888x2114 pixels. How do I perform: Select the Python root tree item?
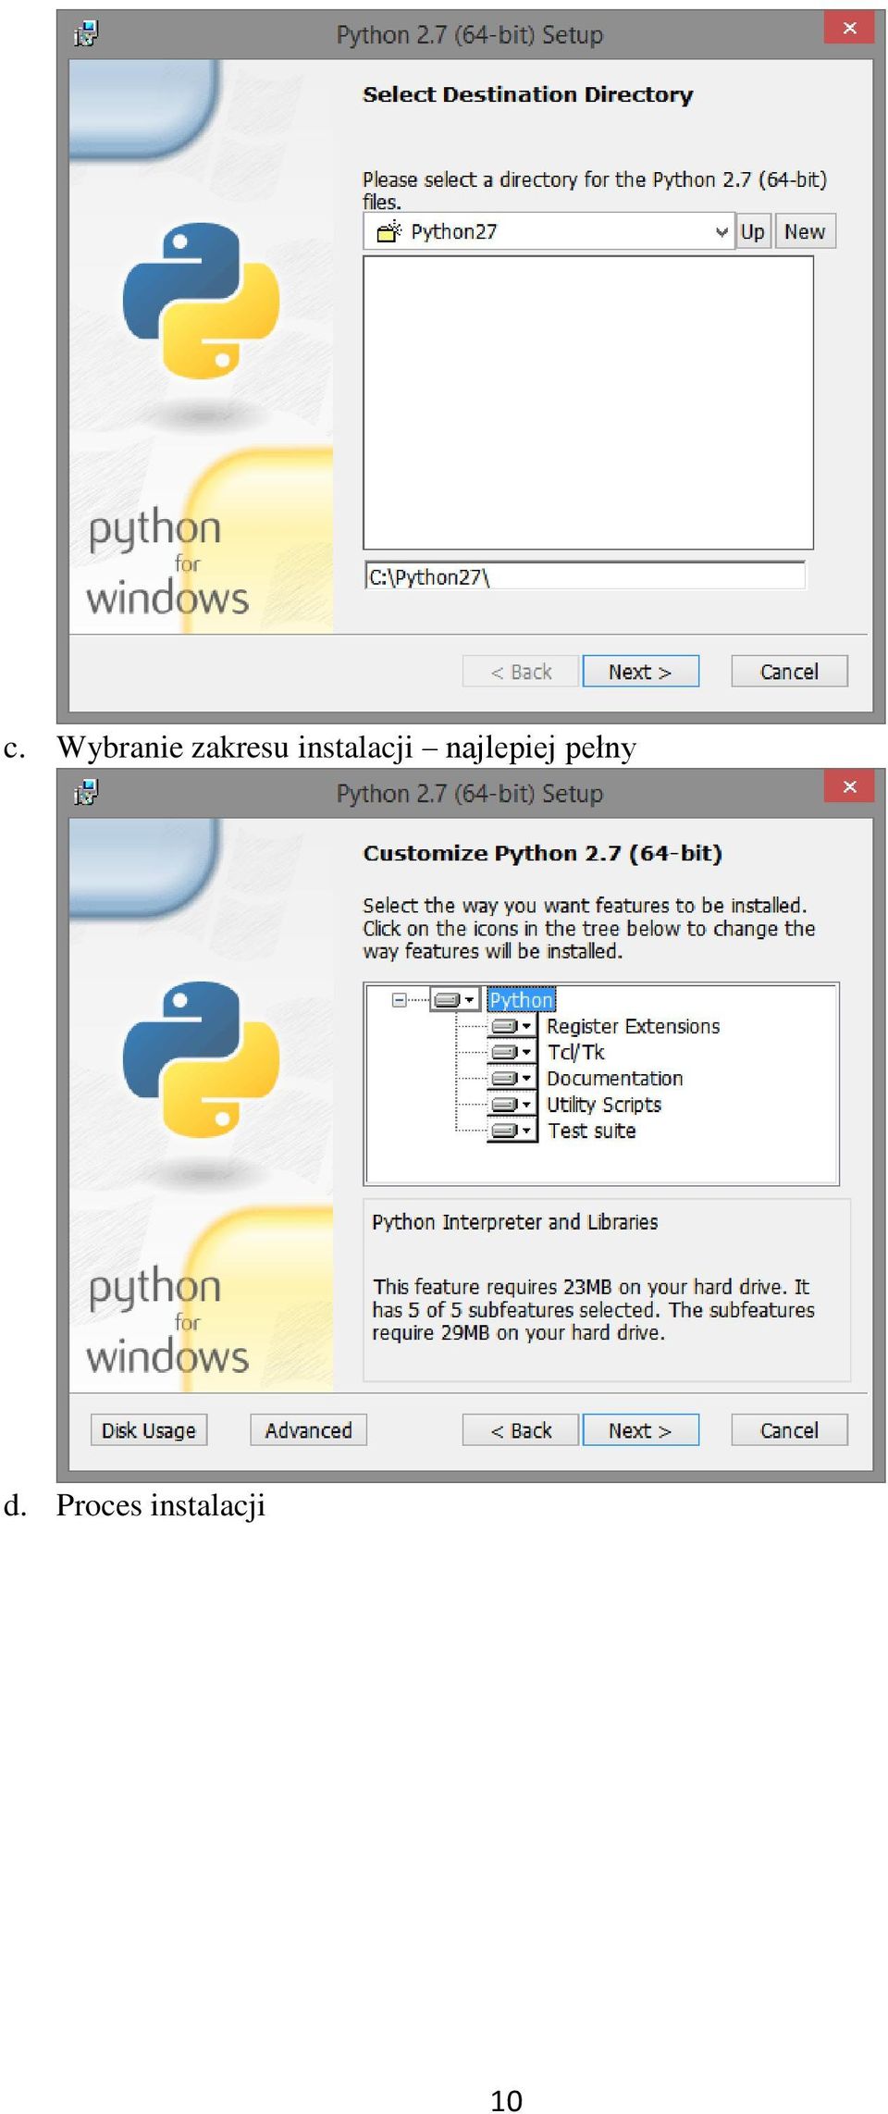pyautogui.click(x=522, y=1000)
